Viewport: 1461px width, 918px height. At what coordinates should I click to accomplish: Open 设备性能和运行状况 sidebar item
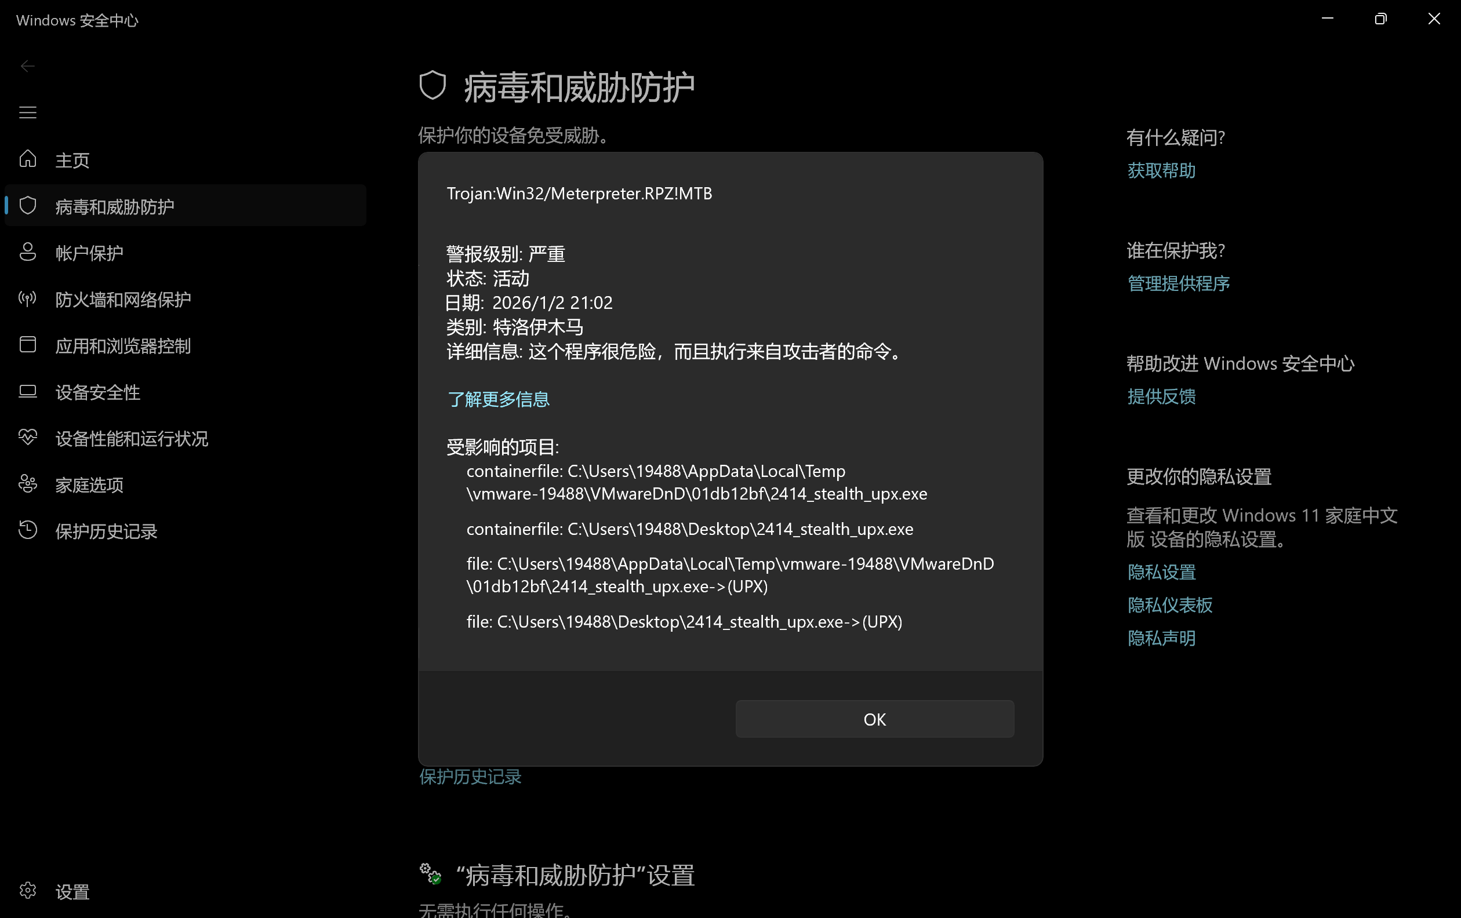(132, 438)
